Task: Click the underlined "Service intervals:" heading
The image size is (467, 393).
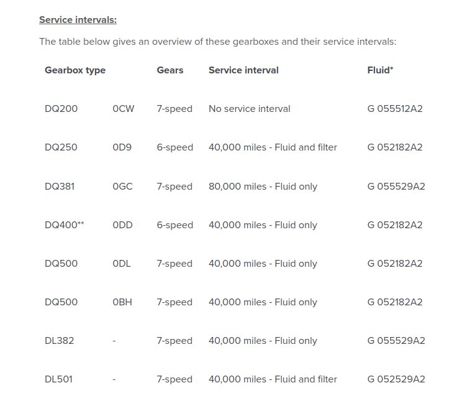Action: pos(78,20)
